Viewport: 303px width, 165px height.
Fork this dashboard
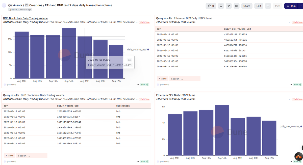click(x=229, y=6)
